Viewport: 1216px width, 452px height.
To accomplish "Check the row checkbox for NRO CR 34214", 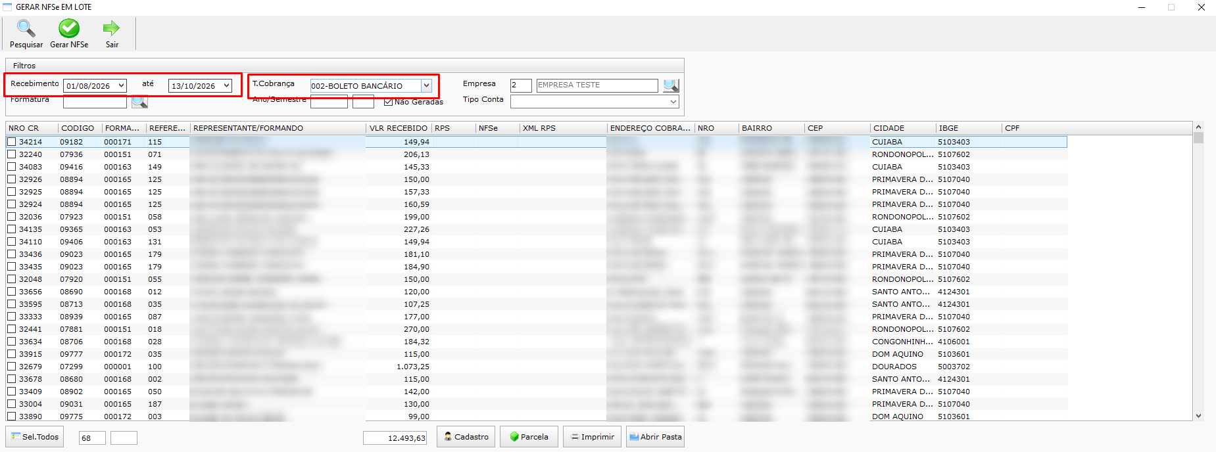I will 11,142.
